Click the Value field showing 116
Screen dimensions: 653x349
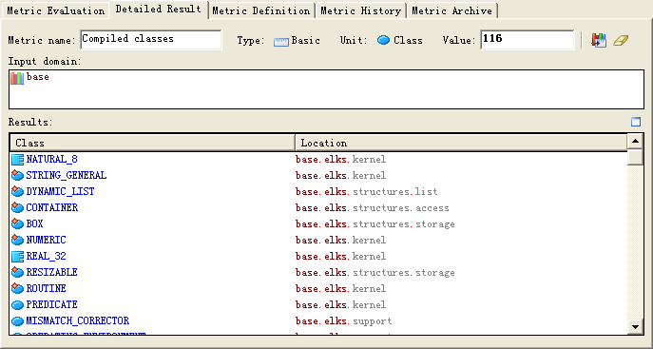(x=528, y=40)
